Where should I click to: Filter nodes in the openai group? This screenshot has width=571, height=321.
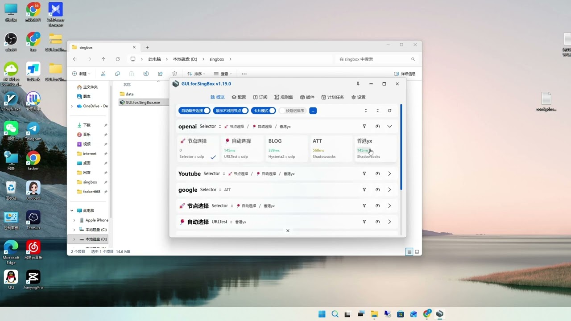click(x=364, y=127)
